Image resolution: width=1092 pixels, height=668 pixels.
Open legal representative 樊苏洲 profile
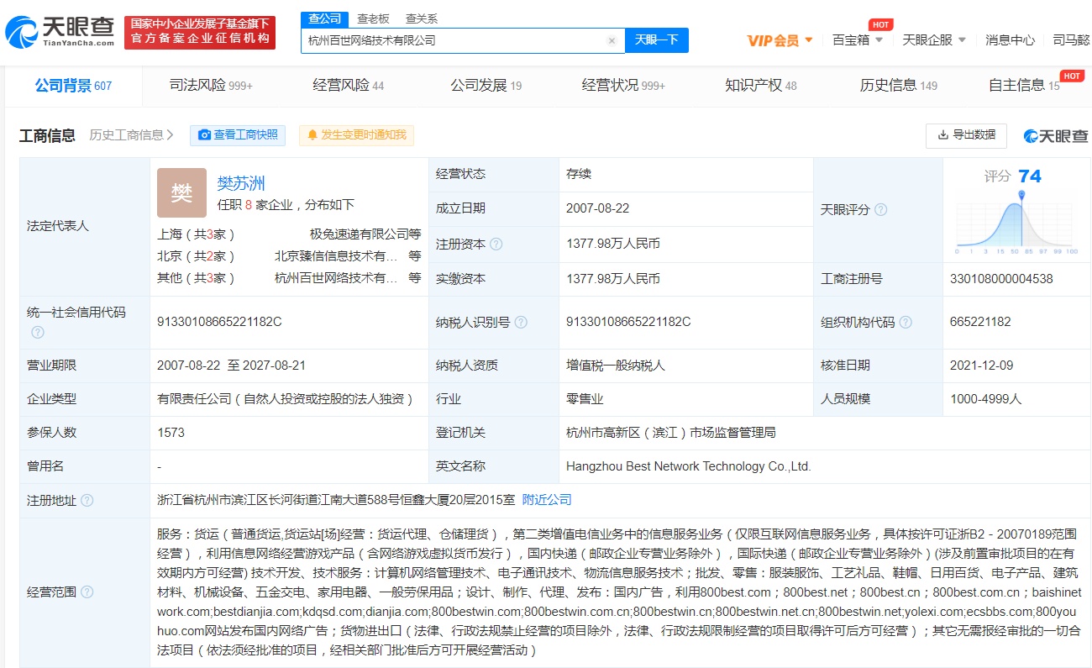click(x=241, y=184)
